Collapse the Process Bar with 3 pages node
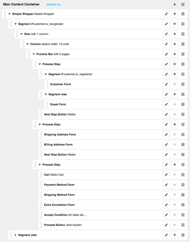The width and height of the screenshot is (190, 242). coord(33,54)
